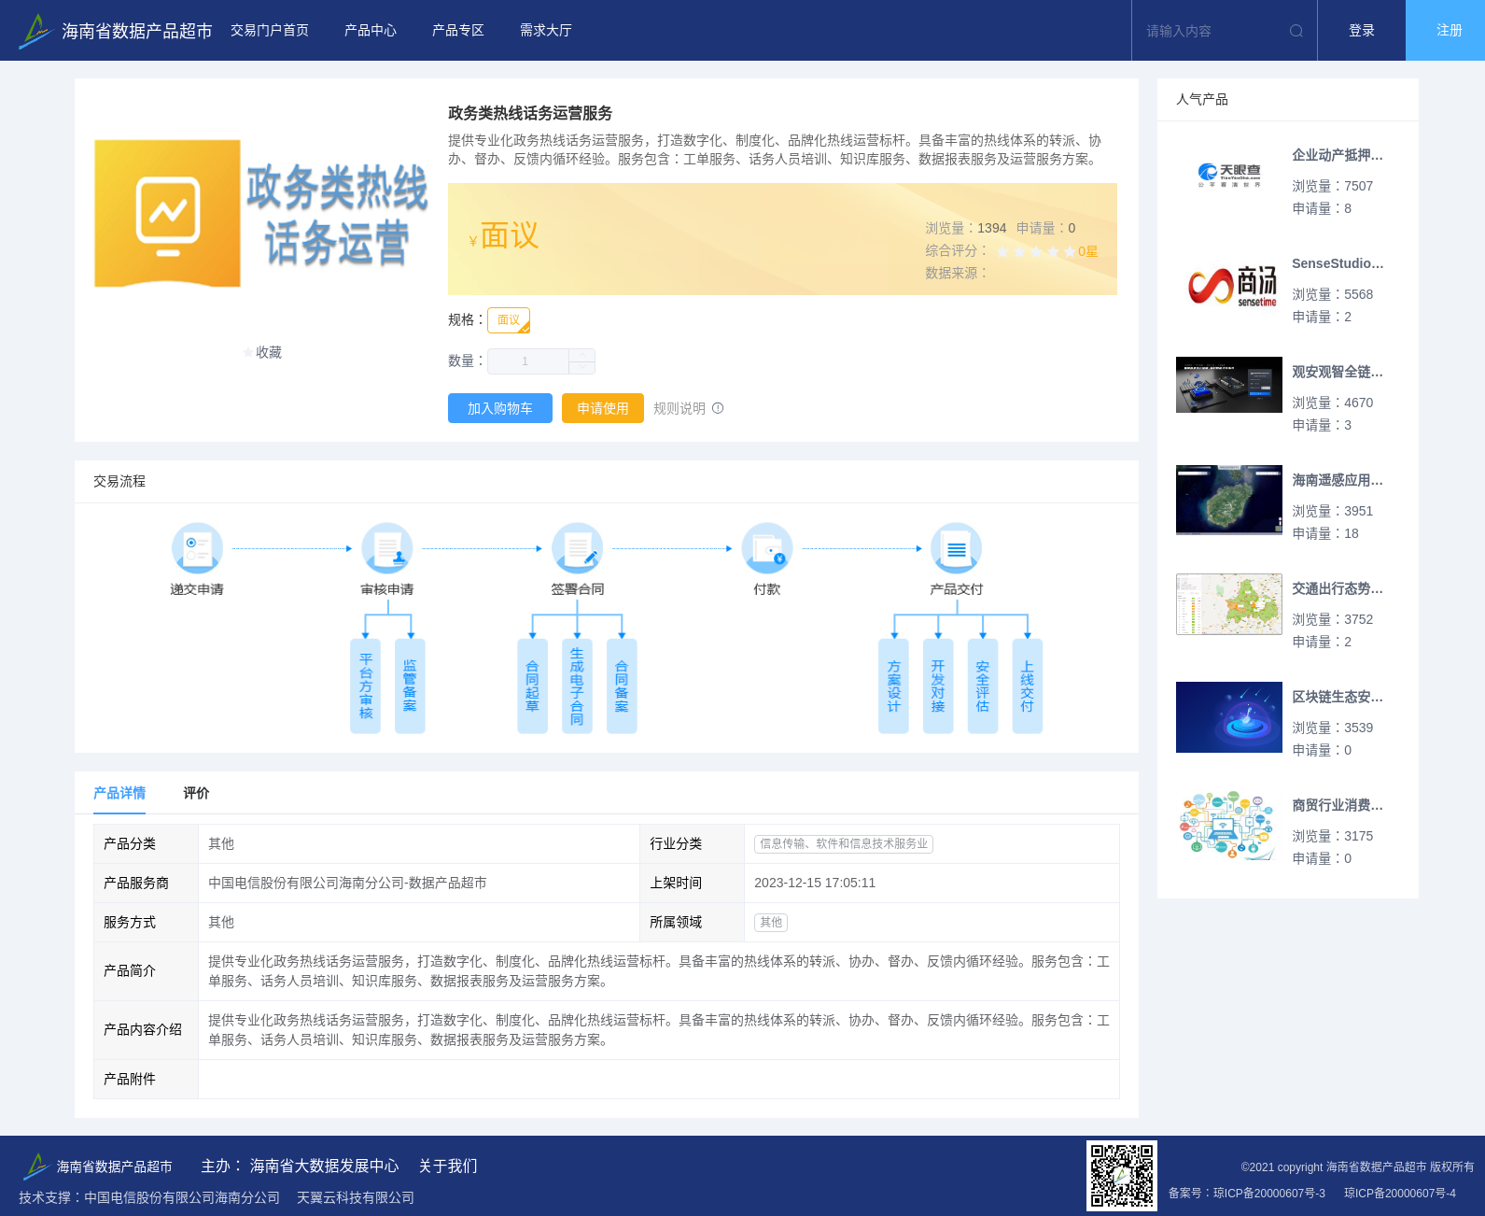Click the 开发对接 step box
The width and height of the screenshot is (1485, 1216).
[938, 686]
